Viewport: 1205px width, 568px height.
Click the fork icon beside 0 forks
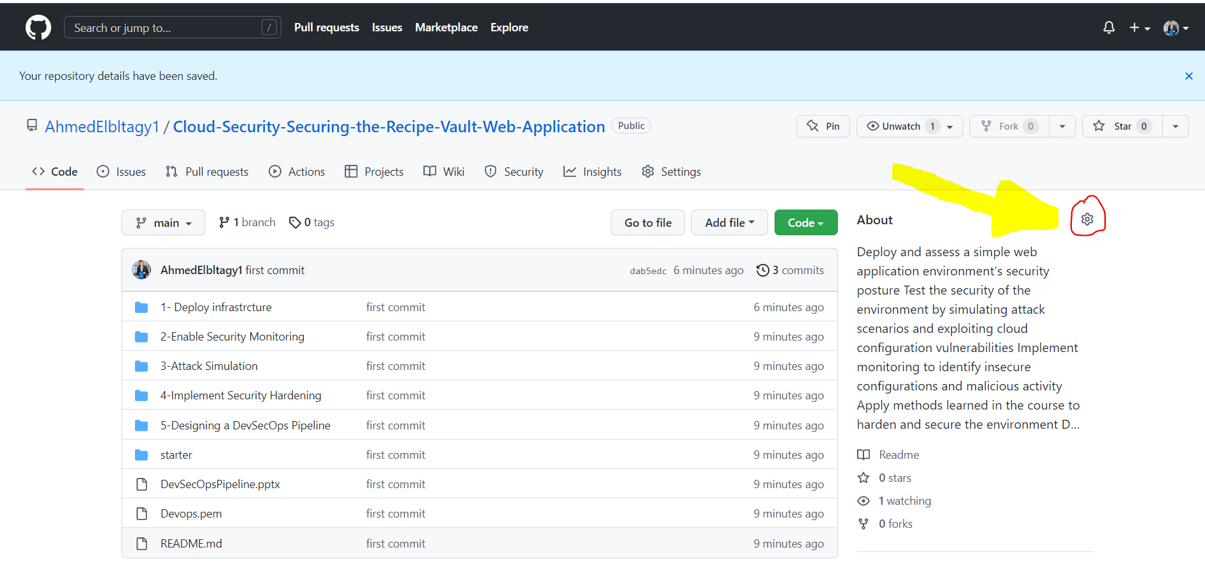pyautogui.click(x=863, y=524)
